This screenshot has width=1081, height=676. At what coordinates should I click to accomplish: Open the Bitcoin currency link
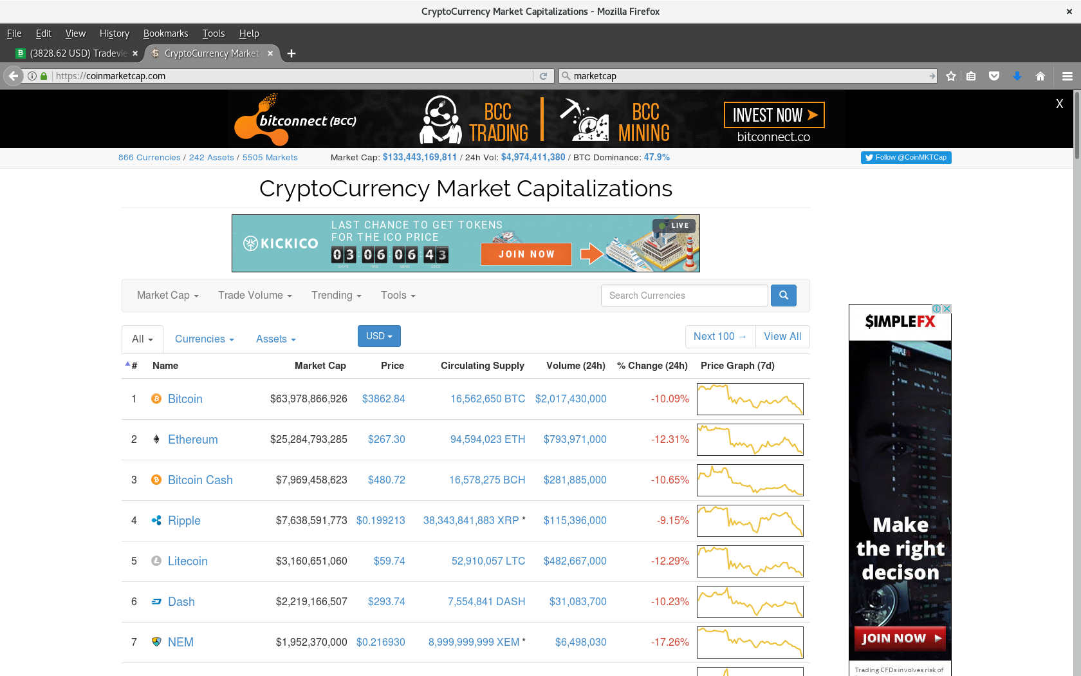pyautogui.click(x=185, y=399)
